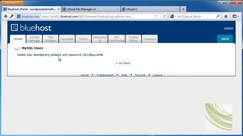Open the Checkout tab

150,39
